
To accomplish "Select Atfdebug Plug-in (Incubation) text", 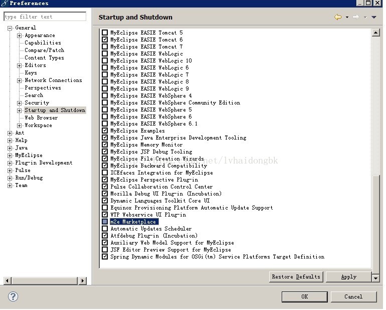I will point(154,235).
